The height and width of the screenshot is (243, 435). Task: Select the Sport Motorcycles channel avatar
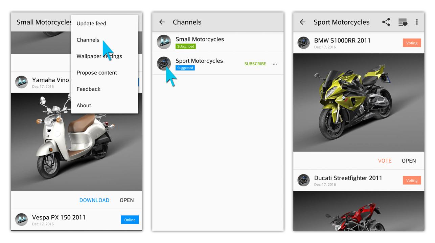click(164, 63)
